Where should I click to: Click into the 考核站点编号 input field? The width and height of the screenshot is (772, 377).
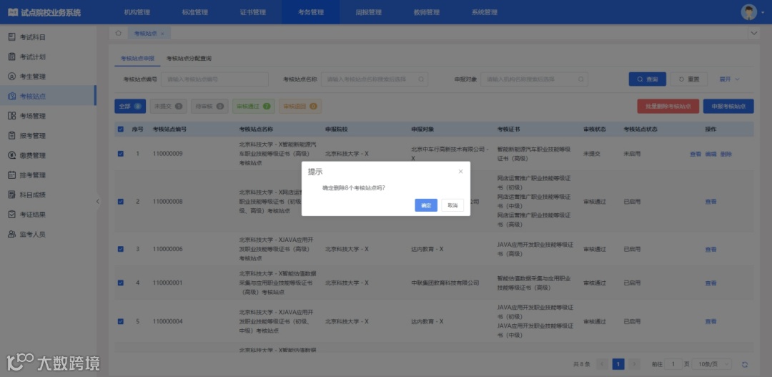(214, 79)
